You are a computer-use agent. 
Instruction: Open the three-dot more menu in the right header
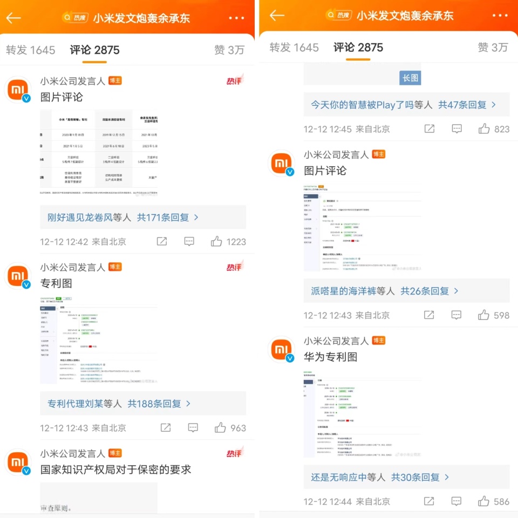pyautogui.click(x=500, y=15)
